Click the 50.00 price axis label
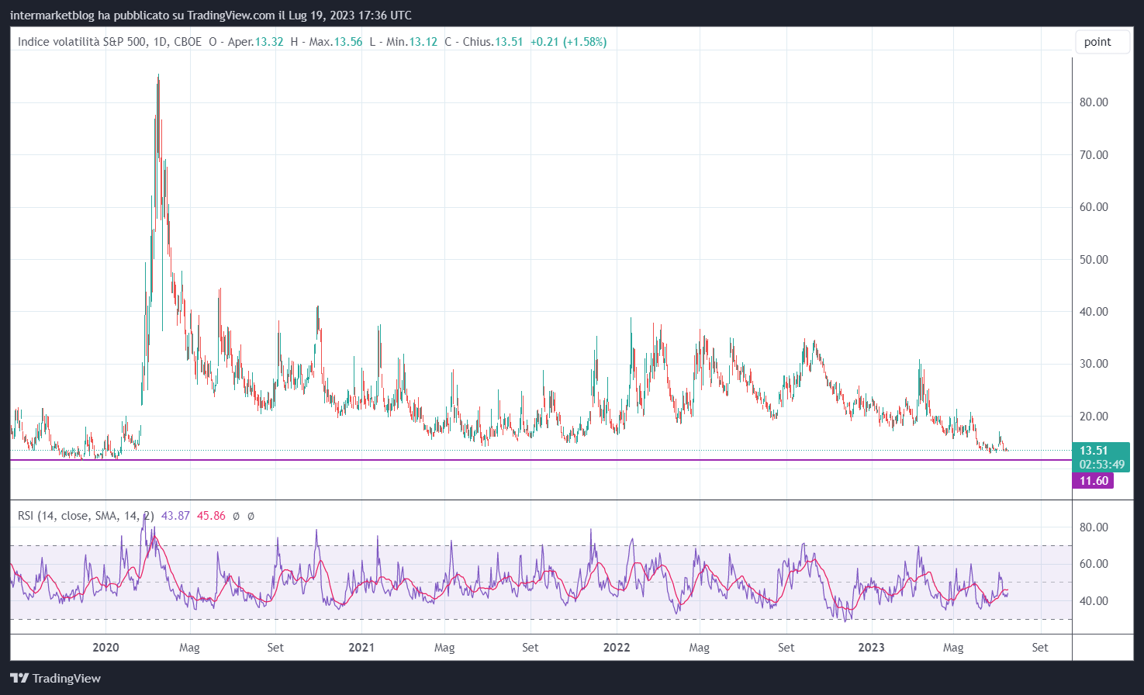 (x=1094, y=260)
